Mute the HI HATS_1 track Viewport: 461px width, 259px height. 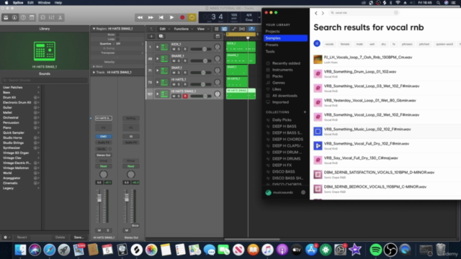[174, 84]
